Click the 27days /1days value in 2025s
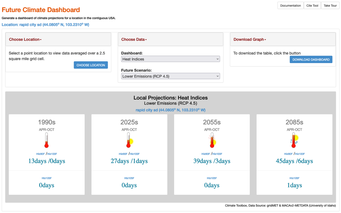Image resolution: width=341 pixels, height=213 pixels. tap(129, 161)
